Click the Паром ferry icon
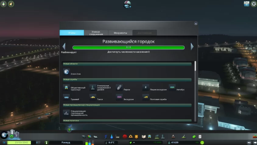Viewport: 257px width, 145px height. [119, 88]
